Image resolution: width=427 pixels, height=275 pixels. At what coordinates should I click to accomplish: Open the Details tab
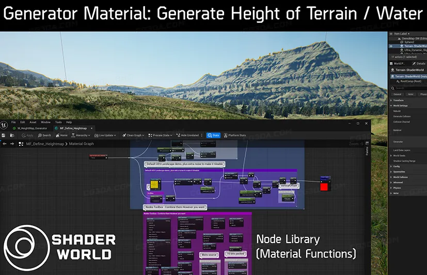[419, 63]
